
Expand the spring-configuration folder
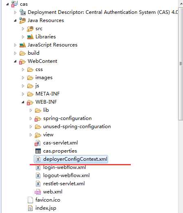point(31,118)
